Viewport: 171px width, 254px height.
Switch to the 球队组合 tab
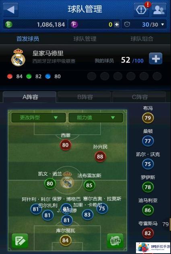point(142,39)
